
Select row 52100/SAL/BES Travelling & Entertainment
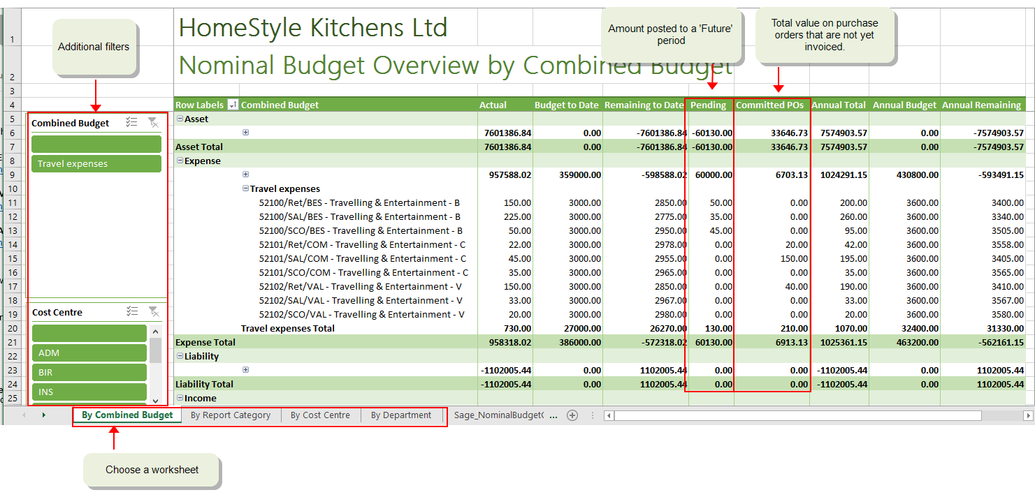pyautogui.click(x=359, y=216)
